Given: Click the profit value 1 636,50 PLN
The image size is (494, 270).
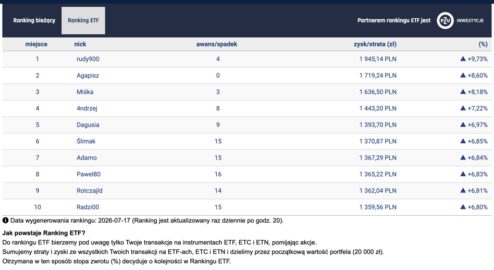Looking at the screenshot, I should (378, 92).
